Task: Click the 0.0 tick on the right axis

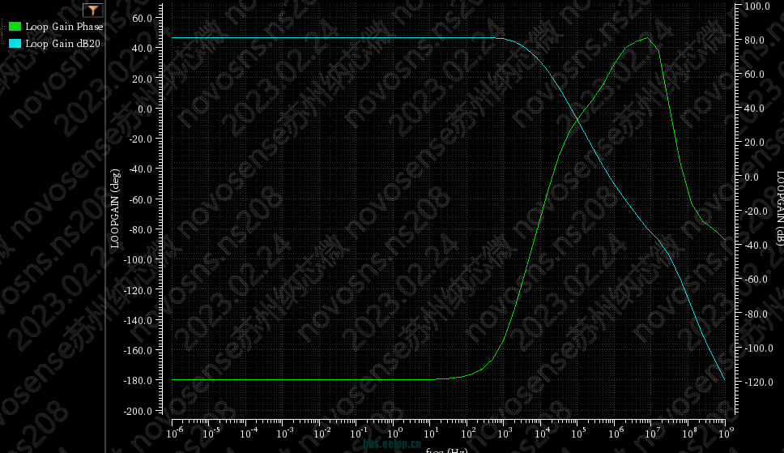Action: 752,177
